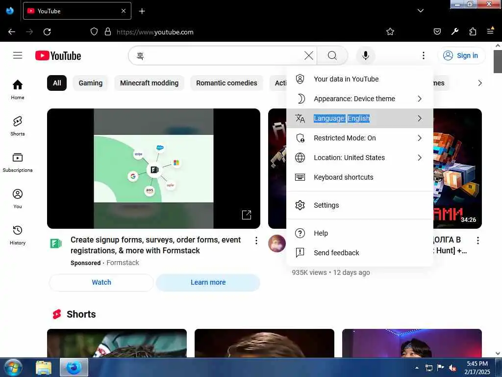
Task: Click the Firefox taskbar button
Action: click(x=74, y=368)
